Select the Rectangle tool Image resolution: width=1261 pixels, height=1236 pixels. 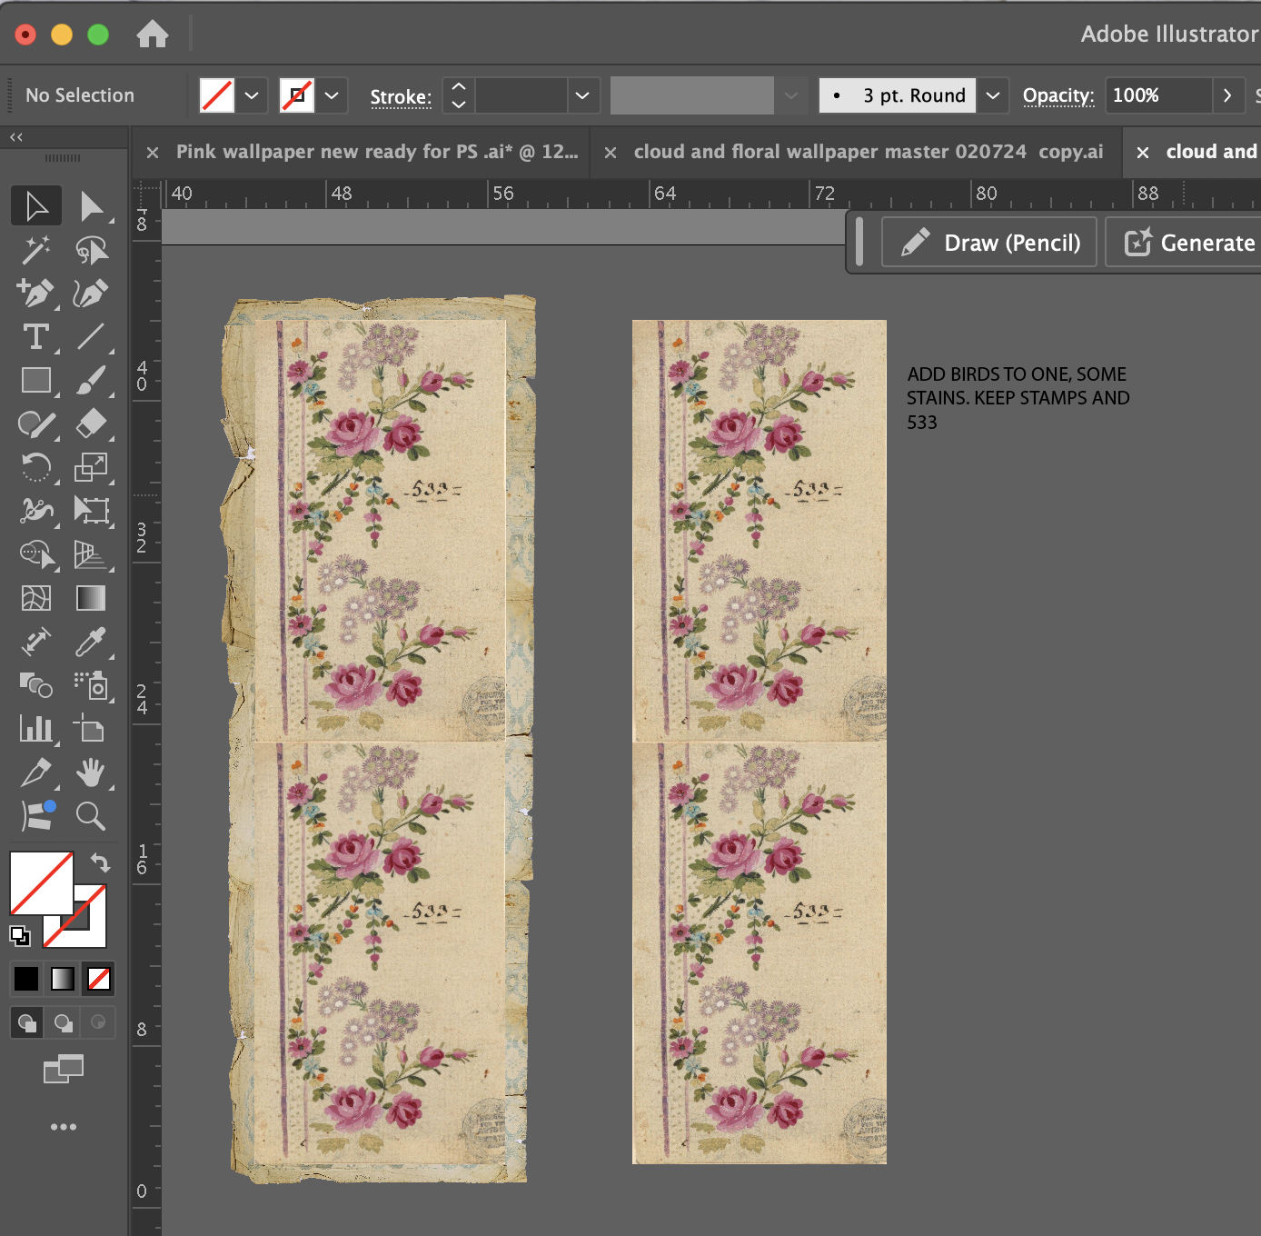(x=36, y=381)
